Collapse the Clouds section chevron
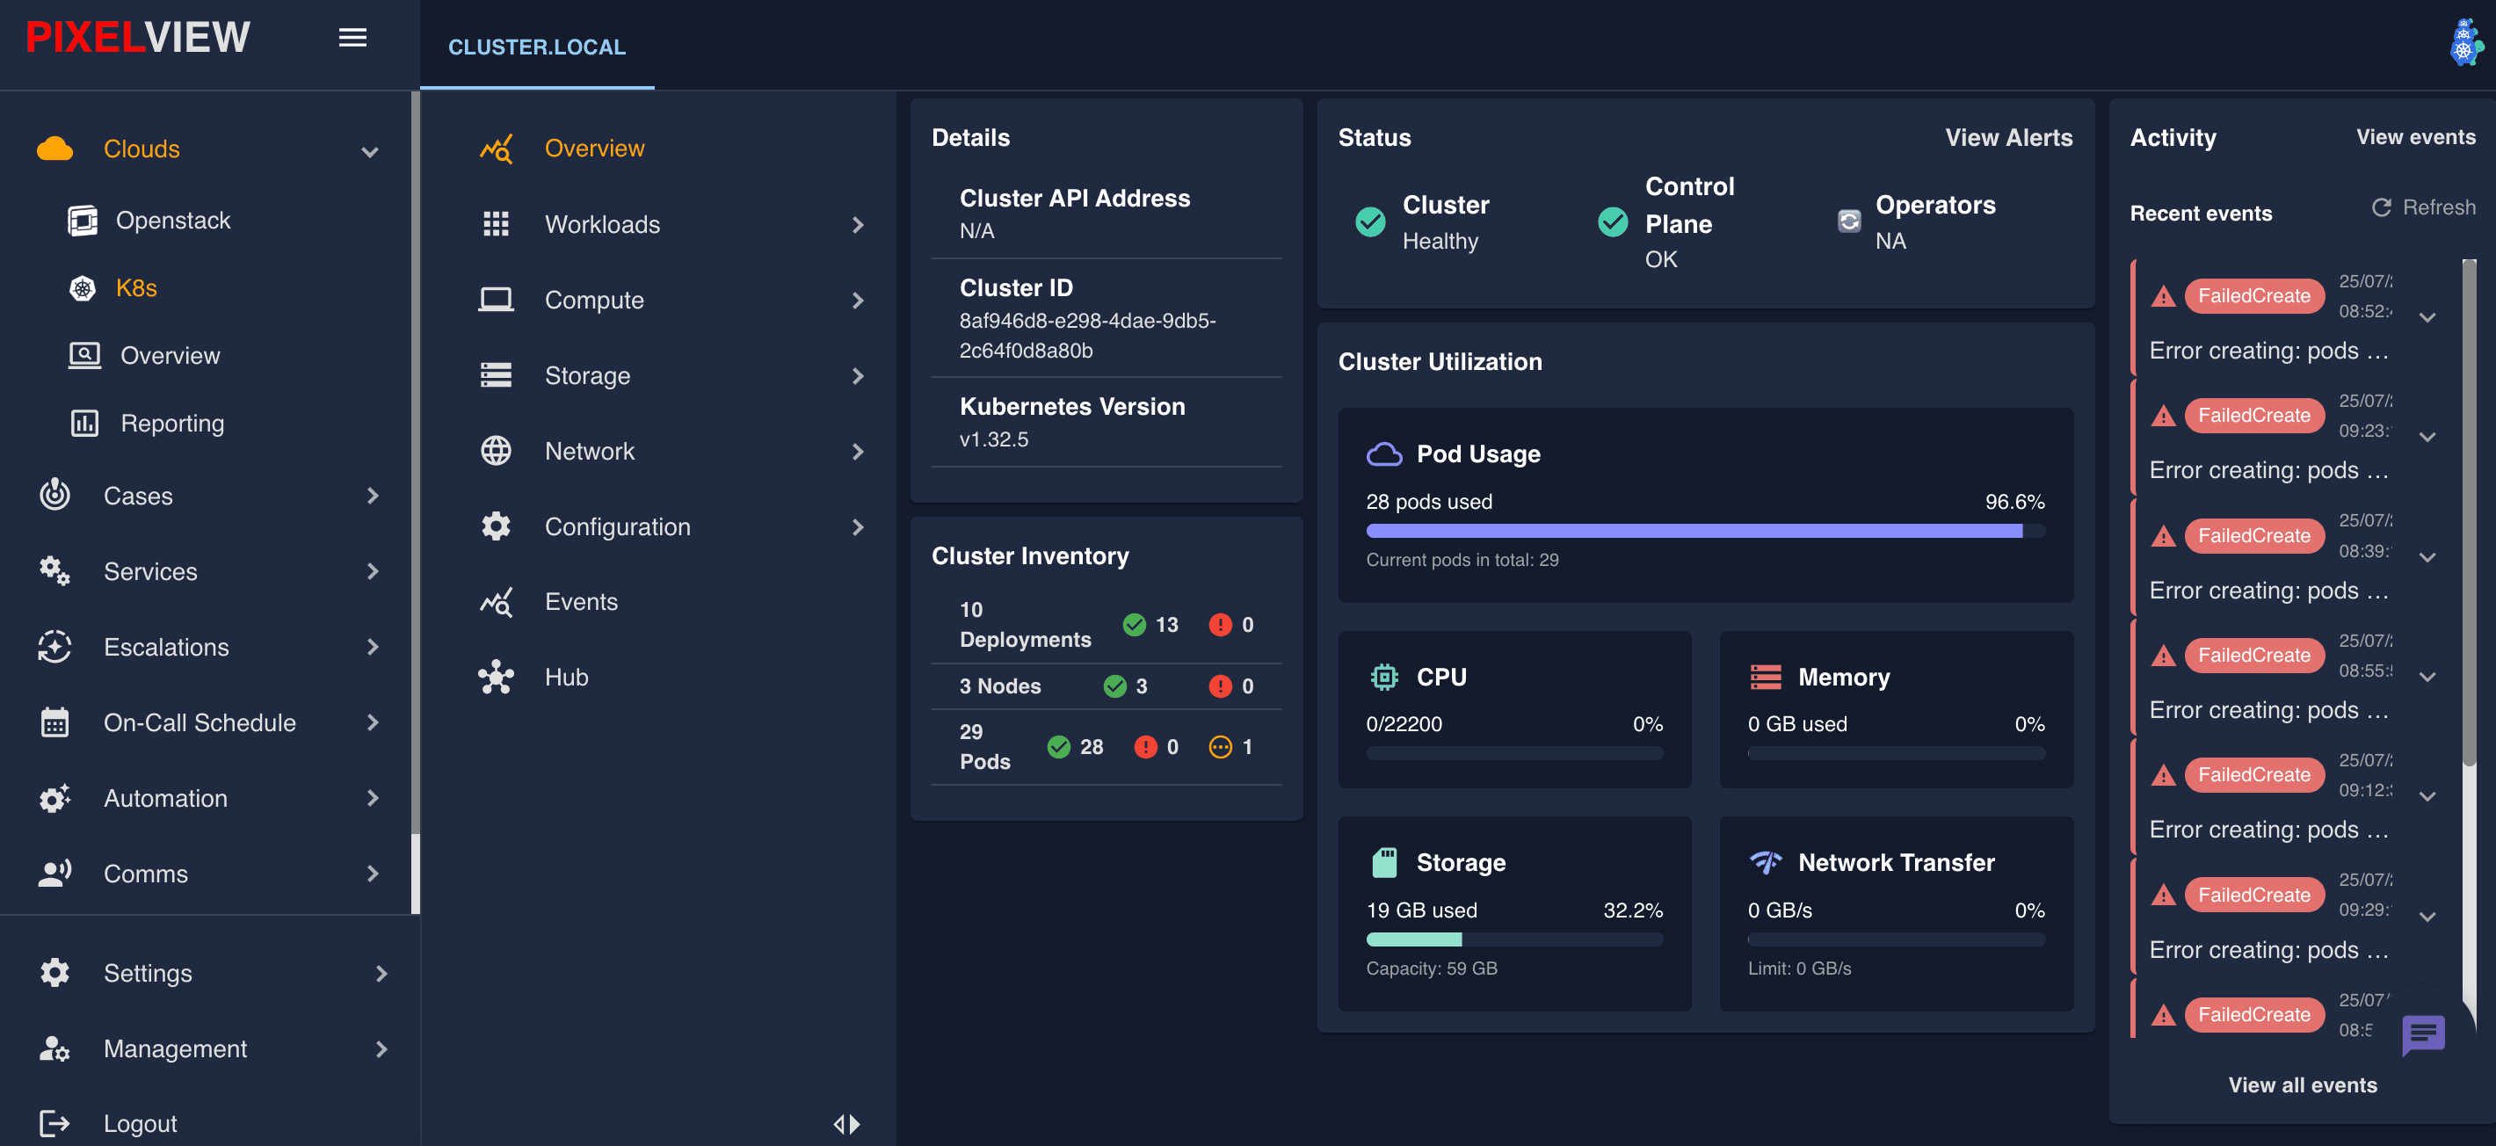This screenshot has width=2496, height=1146. pos(369,151)
